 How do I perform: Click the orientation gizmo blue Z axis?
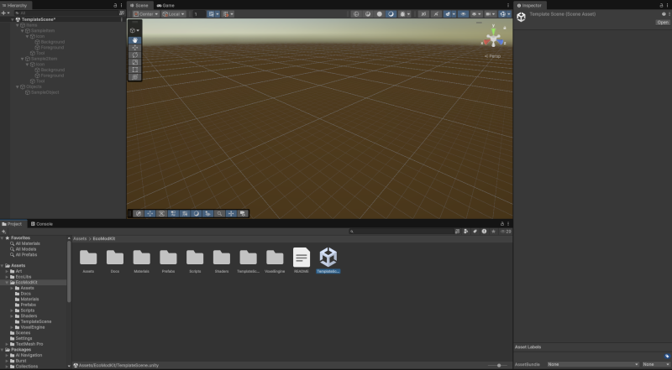coord(501,43)
